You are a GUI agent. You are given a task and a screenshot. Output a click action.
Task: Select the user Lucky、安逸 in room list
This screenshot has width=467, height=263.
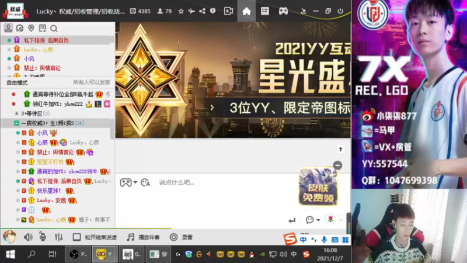pyautogui.click(x=51, y=200)
